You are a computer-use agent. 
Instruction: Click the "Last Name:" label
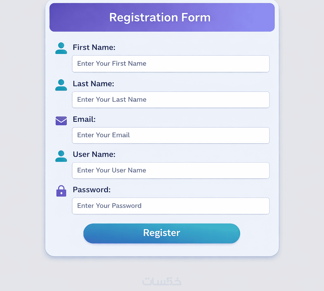[93, 84]
